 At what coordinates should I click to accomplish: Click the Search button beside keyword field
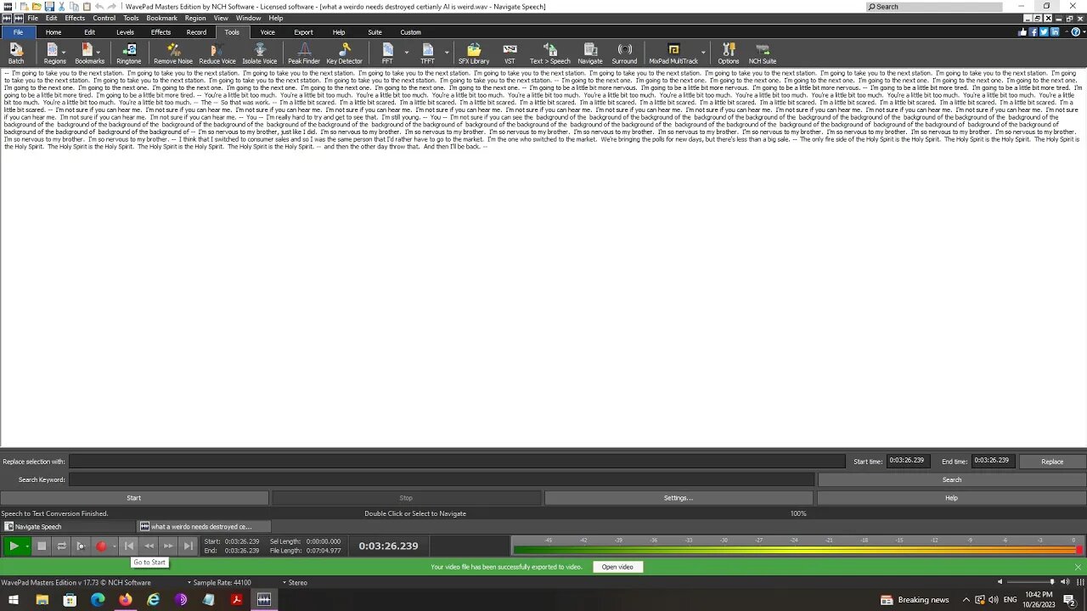tap(951, 479)
